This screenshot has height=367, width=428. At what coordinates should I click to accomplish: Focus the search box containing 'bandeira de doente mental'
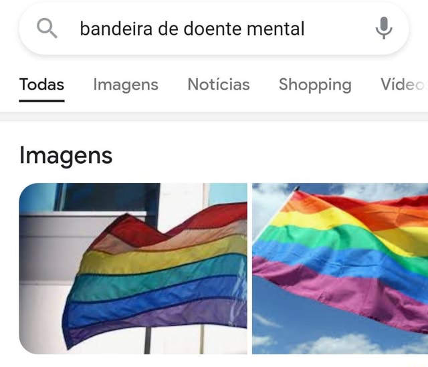tap(214, 28)
